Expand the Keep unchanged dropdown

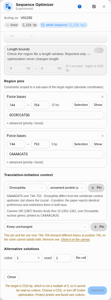tap(47, 227)
